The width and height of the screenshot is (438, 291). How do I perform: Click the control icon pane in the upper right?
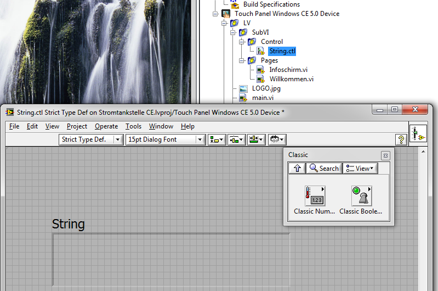tap(418, 133)
